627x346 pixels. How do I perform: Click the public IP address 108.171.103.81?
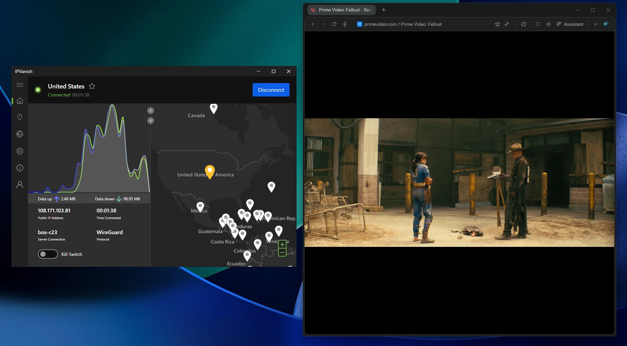pos(54,211)
